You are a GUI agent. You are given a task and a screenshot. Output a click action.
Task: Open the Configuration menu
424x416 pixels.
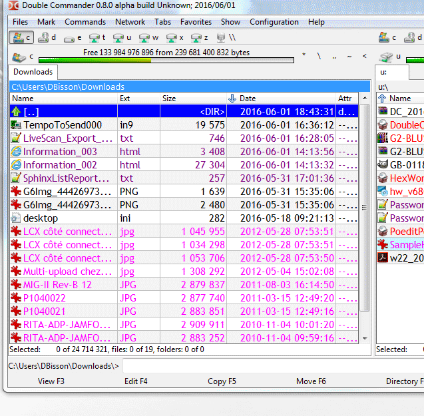coord(274,22)
